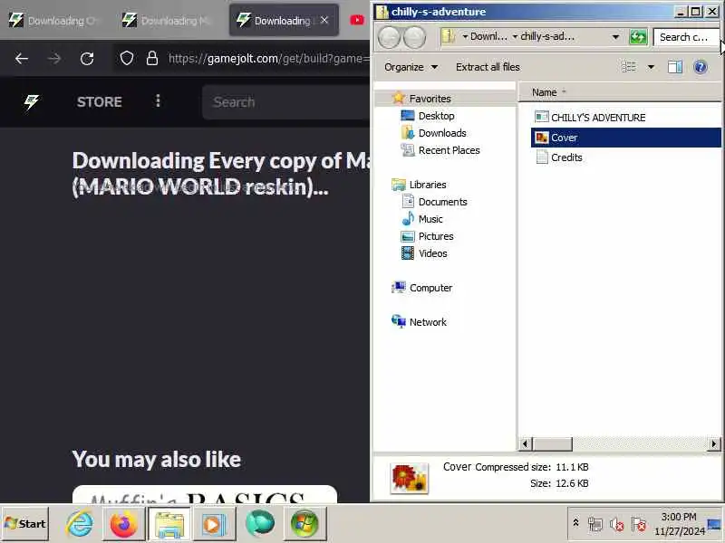Click Extract all files
This screenshot has height=543, width=725.
[488, 67]
